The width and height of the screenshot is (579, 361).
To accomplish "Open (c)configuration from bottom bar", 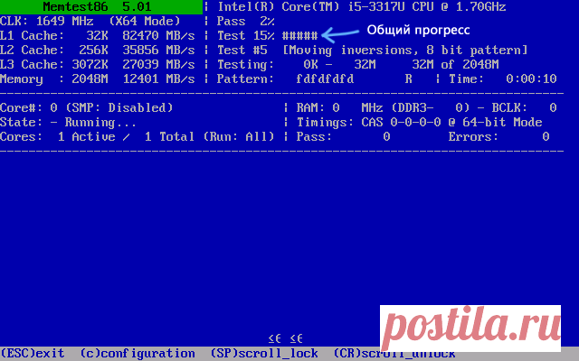I will point(138,354).
